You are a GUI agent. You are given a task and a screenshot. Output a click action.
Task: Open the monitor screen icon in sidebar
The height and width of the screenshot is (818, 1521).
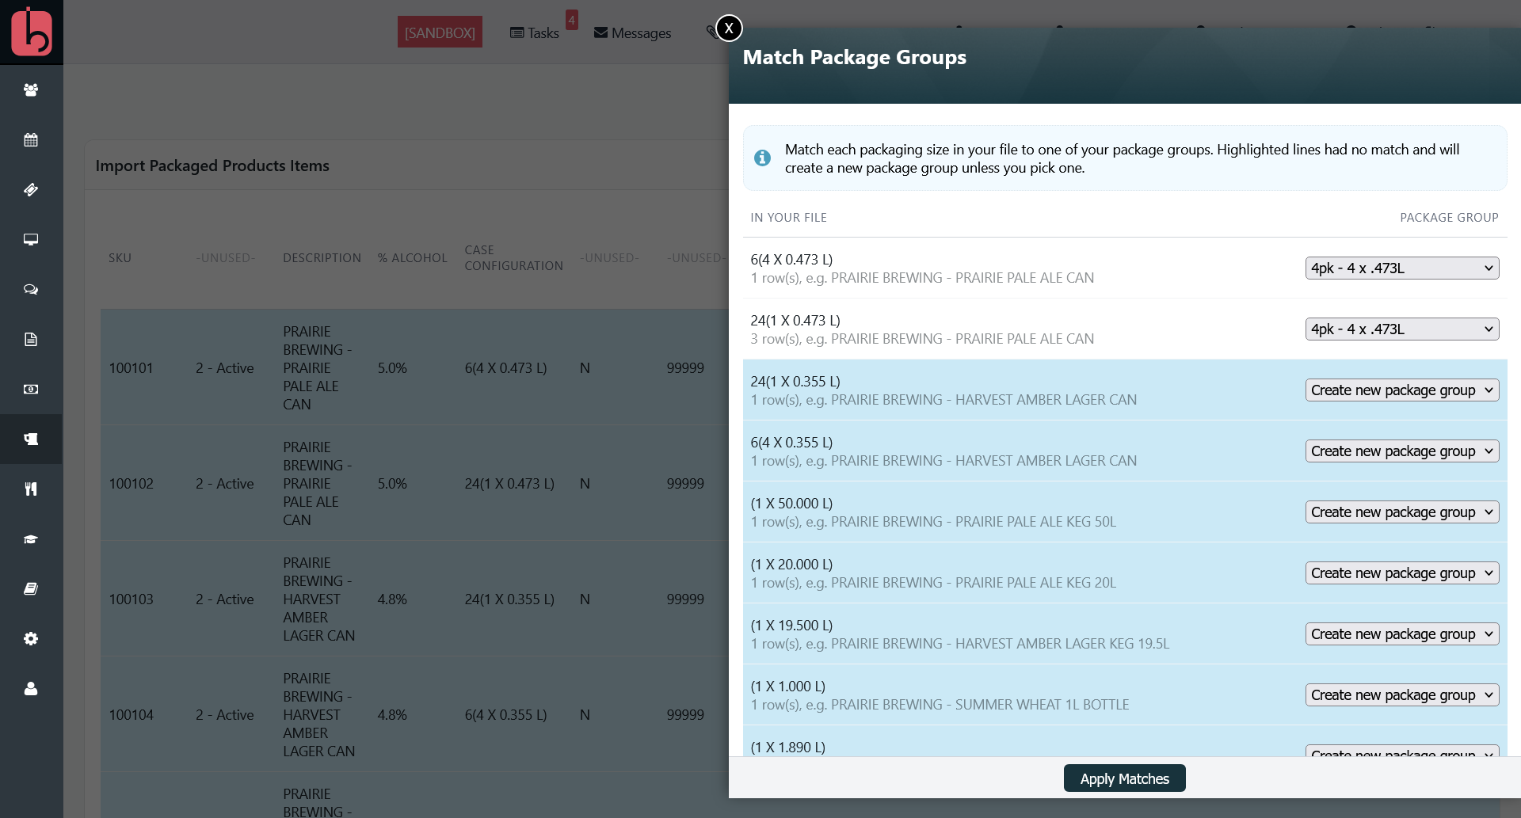click(x=31, y=240)
